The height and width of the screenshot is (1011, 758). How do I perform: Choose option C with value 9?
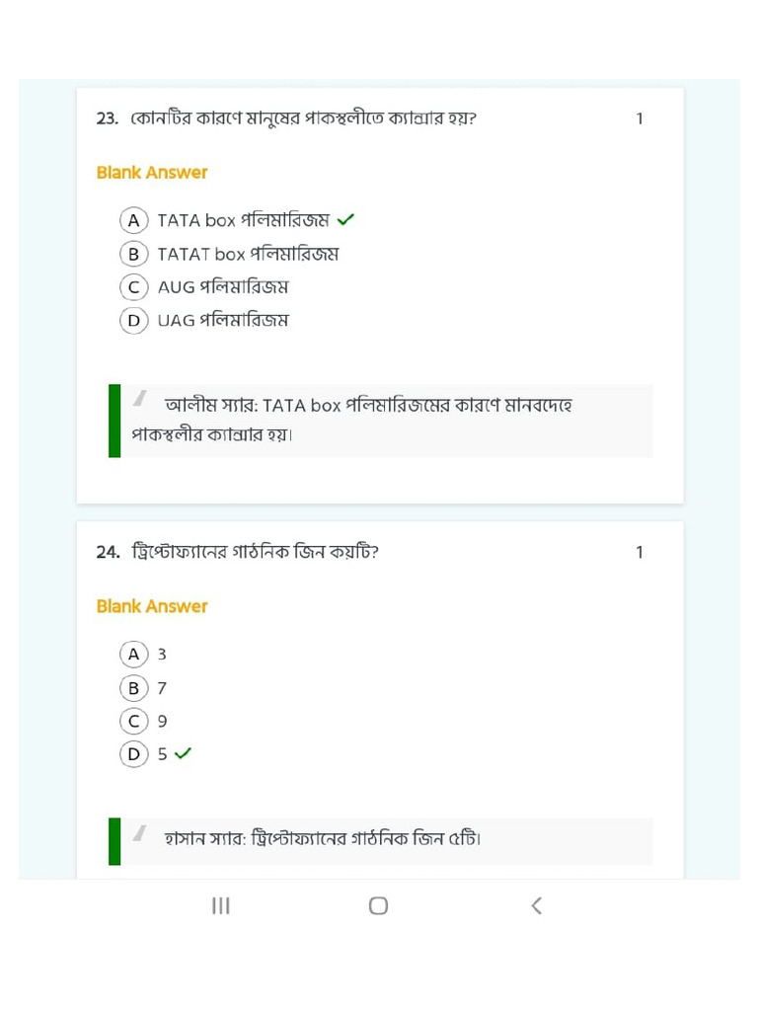(x=133, y=721)
